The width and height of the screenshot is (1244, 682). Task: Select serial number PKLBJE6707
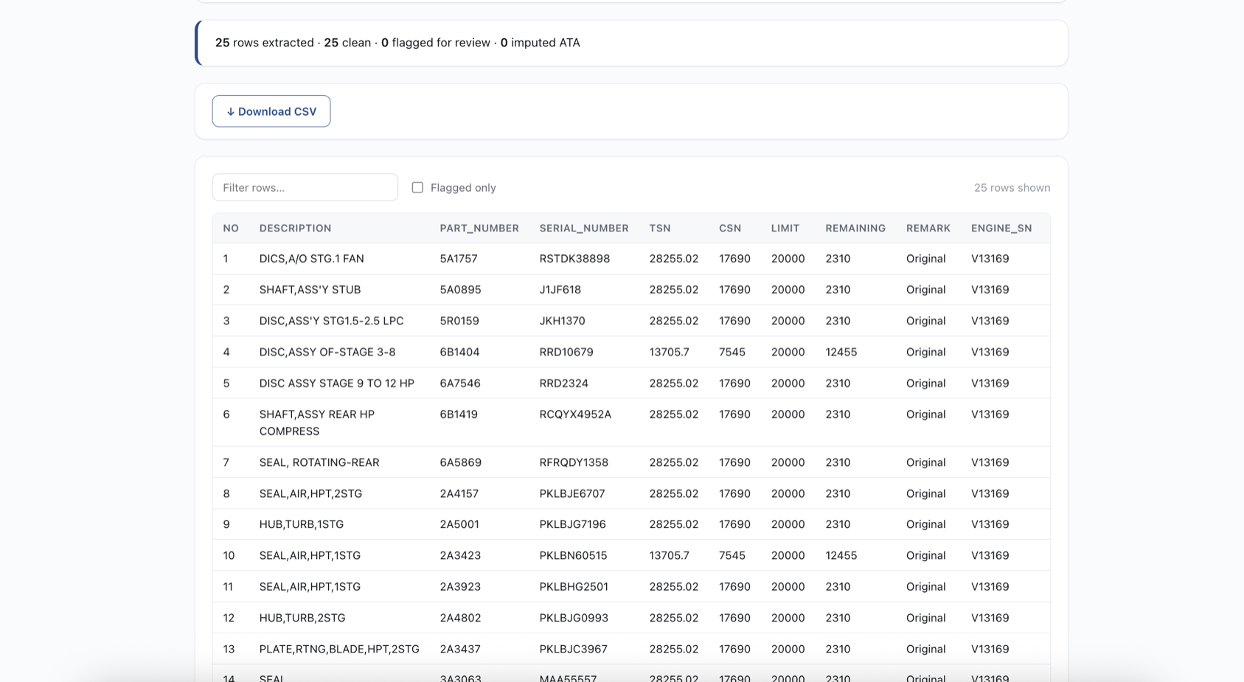[572, 493]
